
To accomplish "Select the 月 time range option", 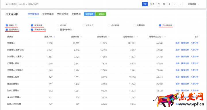I will pos(169,4).
